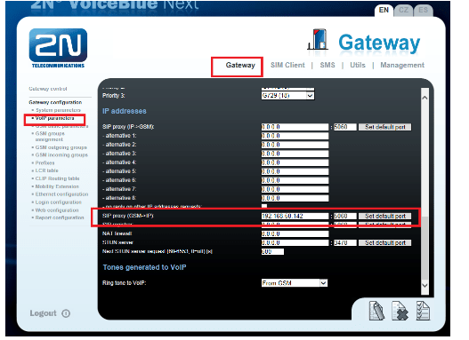Open Mobility Extension in sidebar
Screen dimensions: 469x340
click(57, 186)
